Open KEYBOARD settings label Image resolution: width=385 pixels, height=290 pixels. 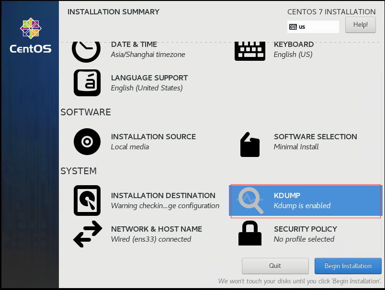pos(294,45)
